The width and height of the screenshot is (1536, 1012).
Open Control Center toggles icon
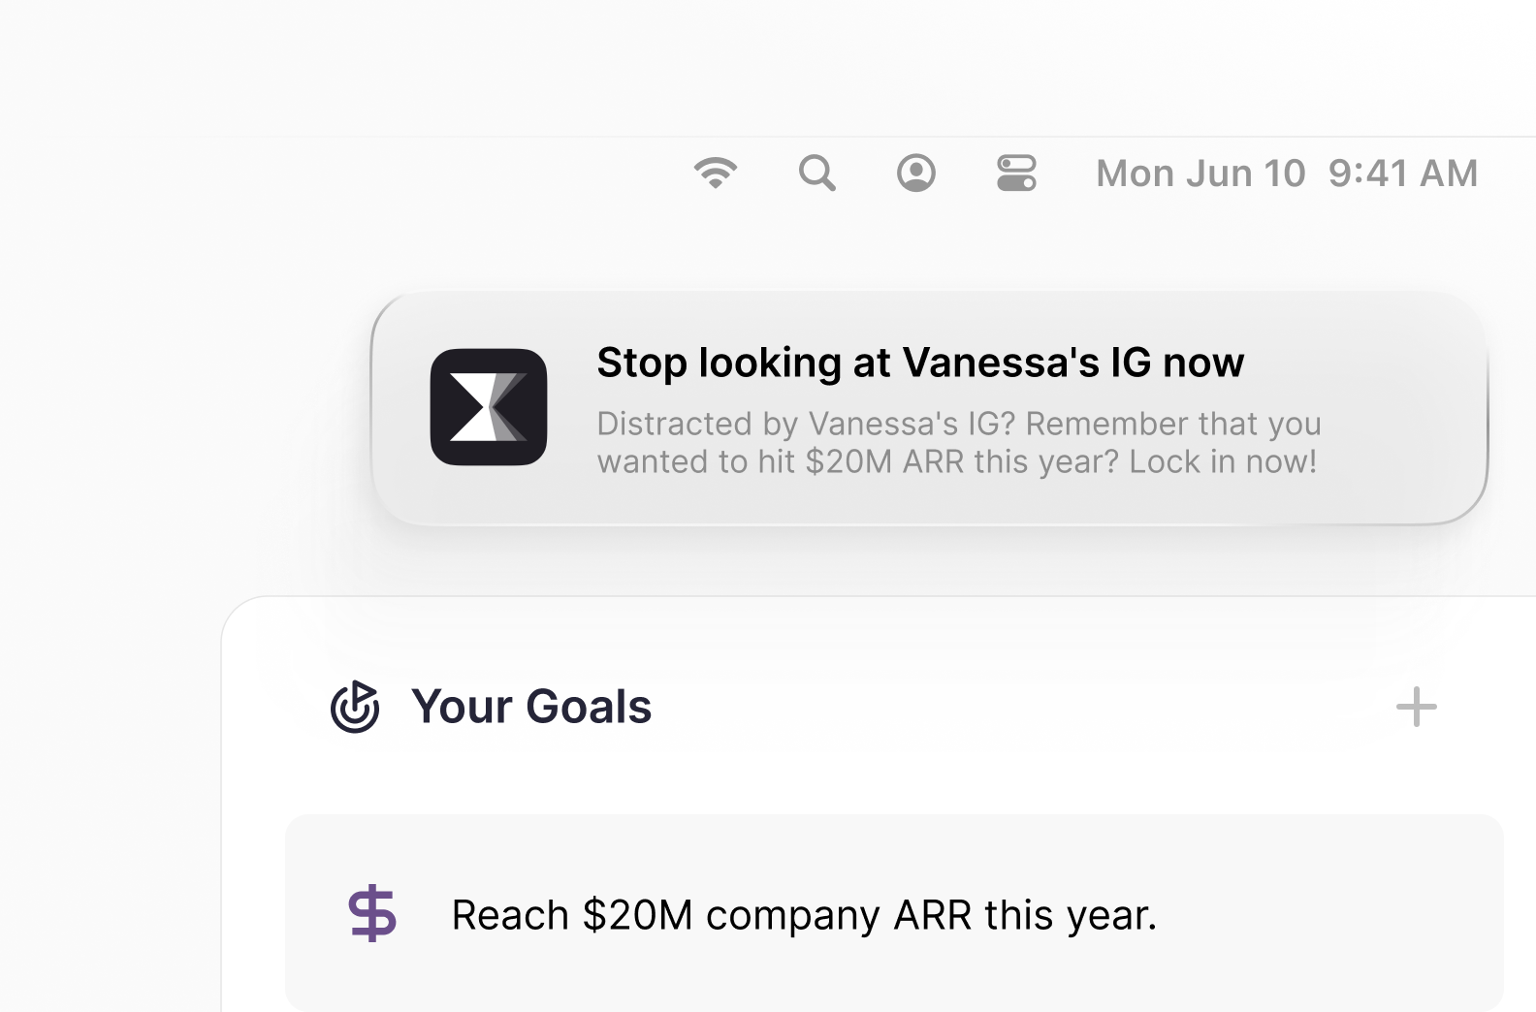coord(1016,174)
